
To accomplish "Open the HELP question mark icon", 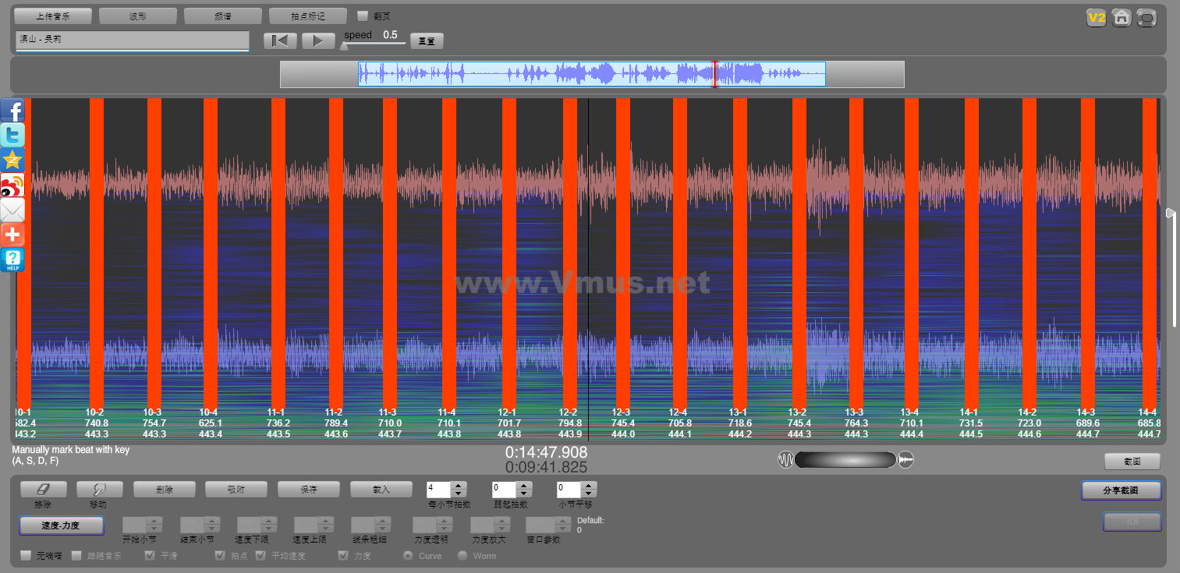I will 12,260.
